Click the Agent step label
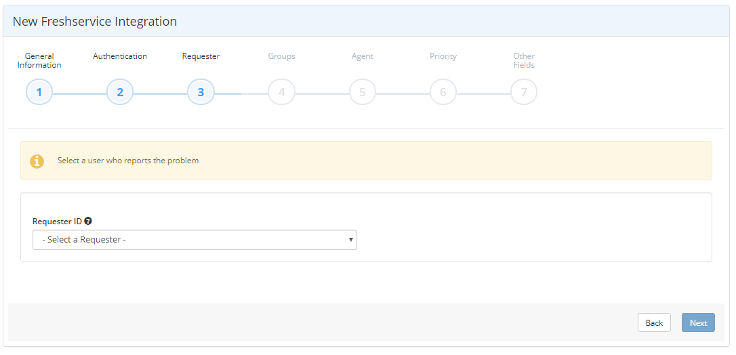Screen dimensions: 736x355 [363, 56]
